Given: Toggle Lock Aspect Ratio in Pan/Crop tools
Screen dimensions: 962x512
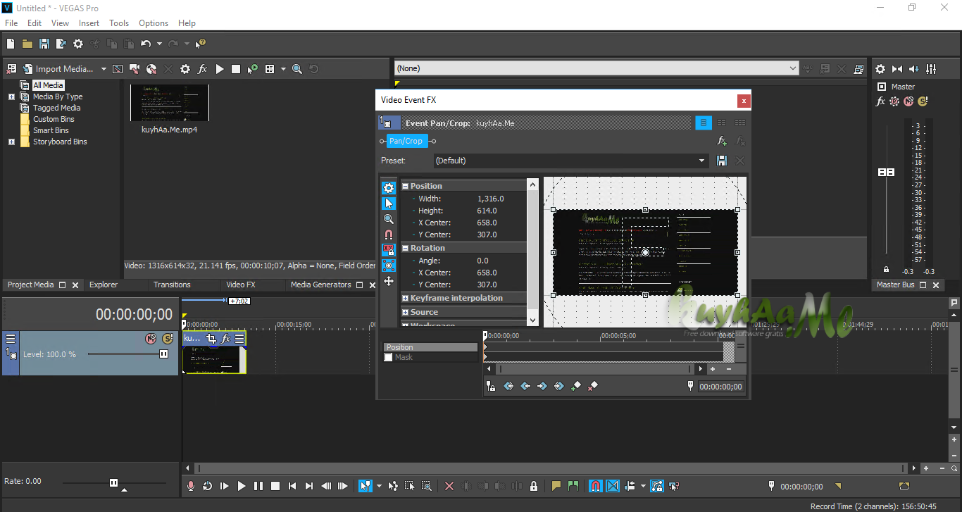Looking at the screenshot, I should click(389, 250).
